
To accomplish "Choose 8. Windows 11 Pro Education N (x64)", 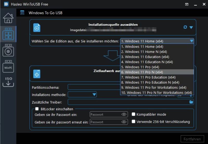I will 157,82.
